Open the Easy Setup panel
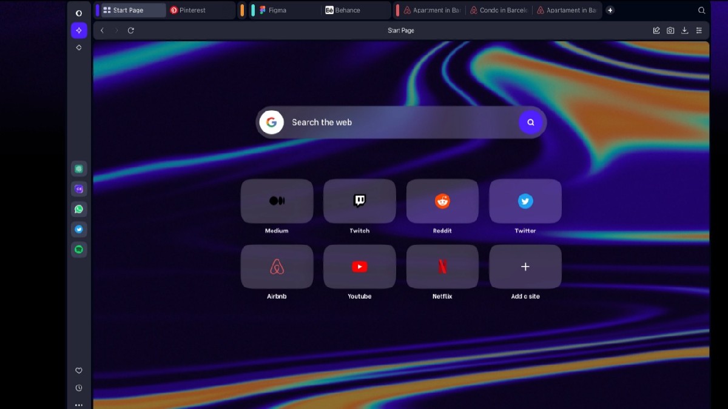Viewport: 728px width, 409px height. (699, 30)
